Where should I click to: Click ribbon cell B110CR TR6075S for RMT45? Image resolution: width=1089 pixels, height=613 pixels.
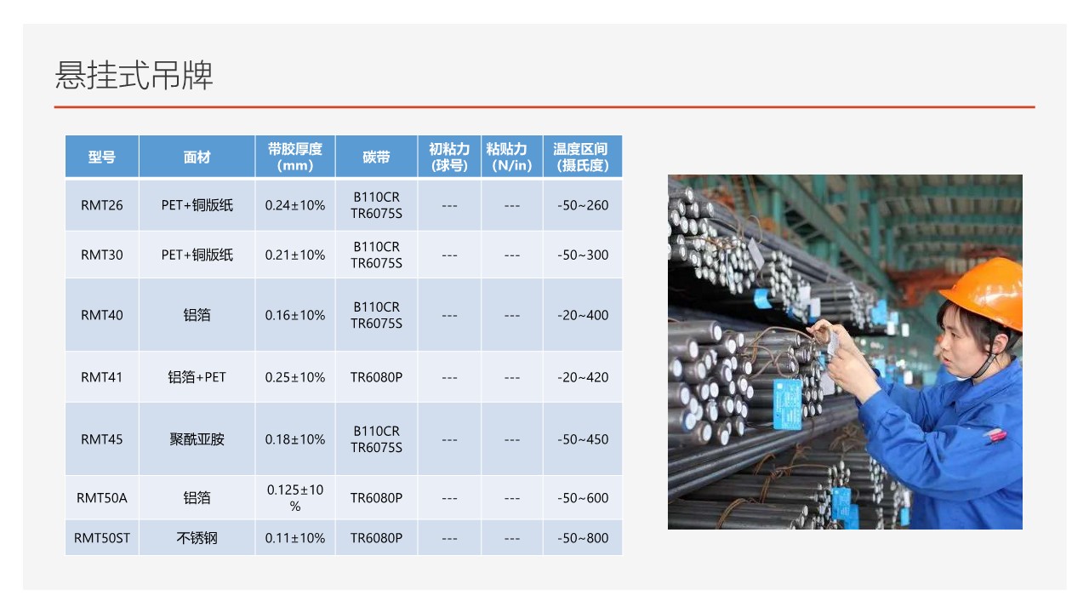(x=376, y=439)
